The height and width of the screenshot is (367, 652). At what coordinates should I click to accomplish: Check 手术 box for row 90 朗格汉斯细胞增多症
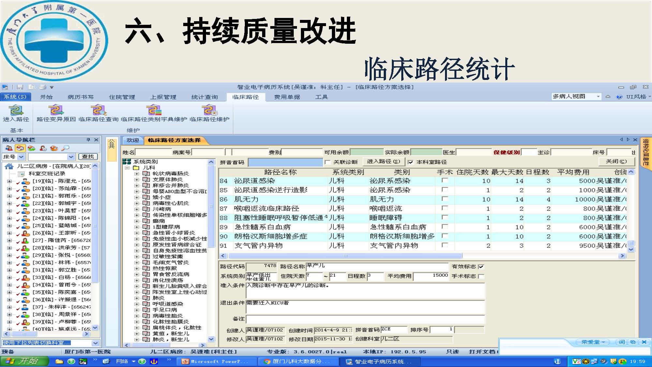pyautogui.click(x=444, y=236)
